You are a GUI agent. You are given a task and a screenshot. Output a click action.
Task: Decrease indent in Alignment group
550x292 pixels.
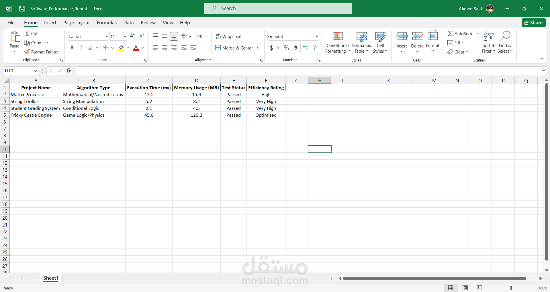pos(184,48)
